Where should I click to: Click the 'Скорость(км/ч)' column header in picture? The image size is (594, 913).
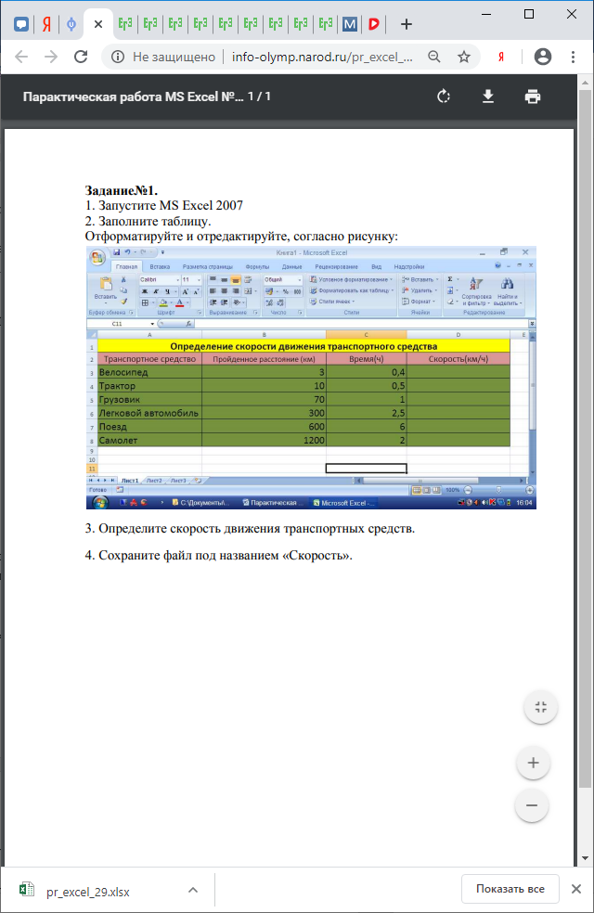458,359
